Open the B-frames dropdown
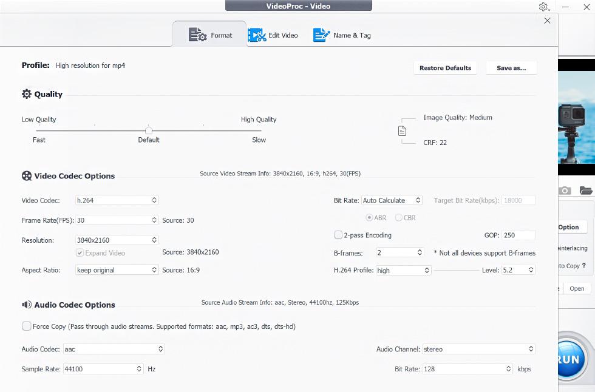This screenshot has width=595, height=392. (399, 252)
